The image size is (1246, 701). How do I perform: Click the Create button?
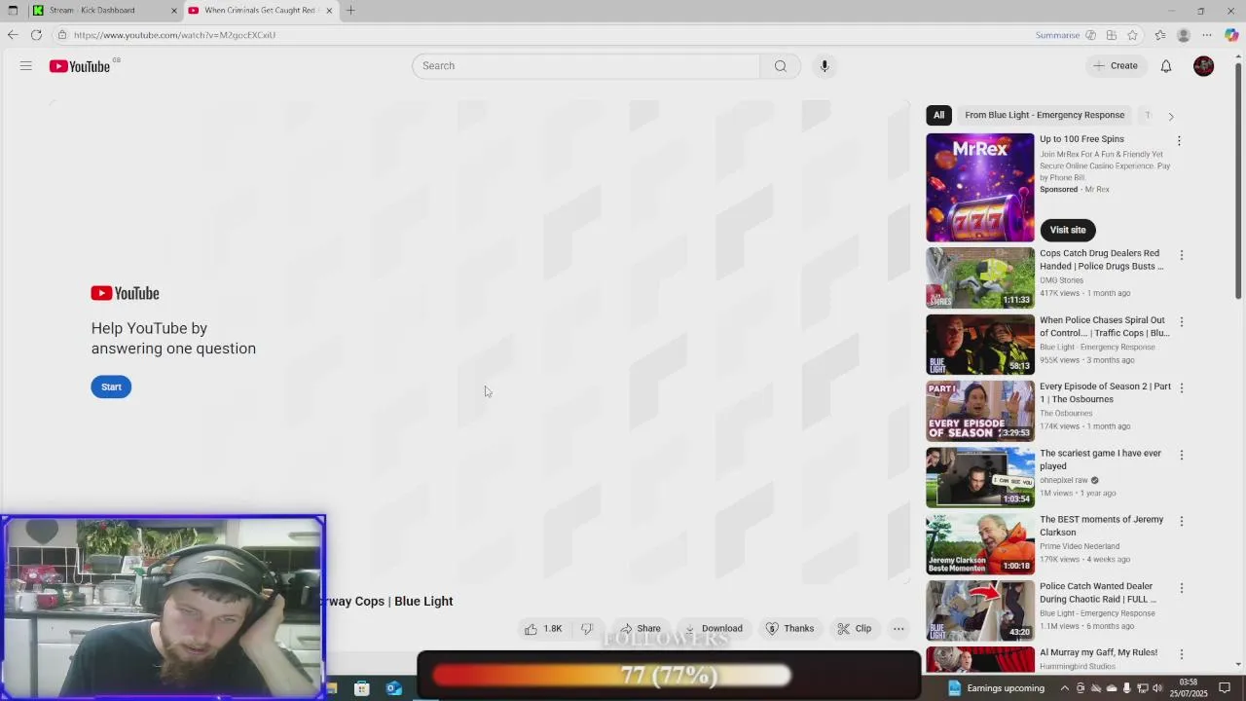(x=1116, y=66)
